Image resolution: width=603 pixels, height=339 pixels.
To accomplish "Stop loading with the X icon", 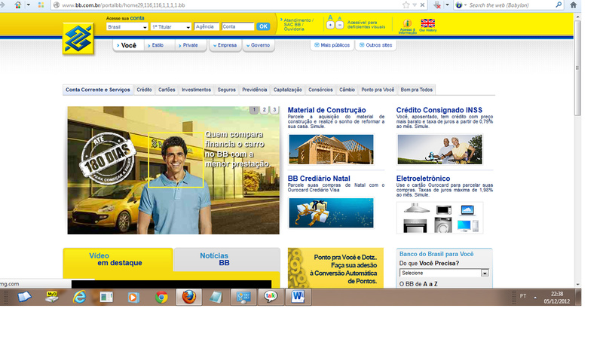I will click(x=422, y=5).
